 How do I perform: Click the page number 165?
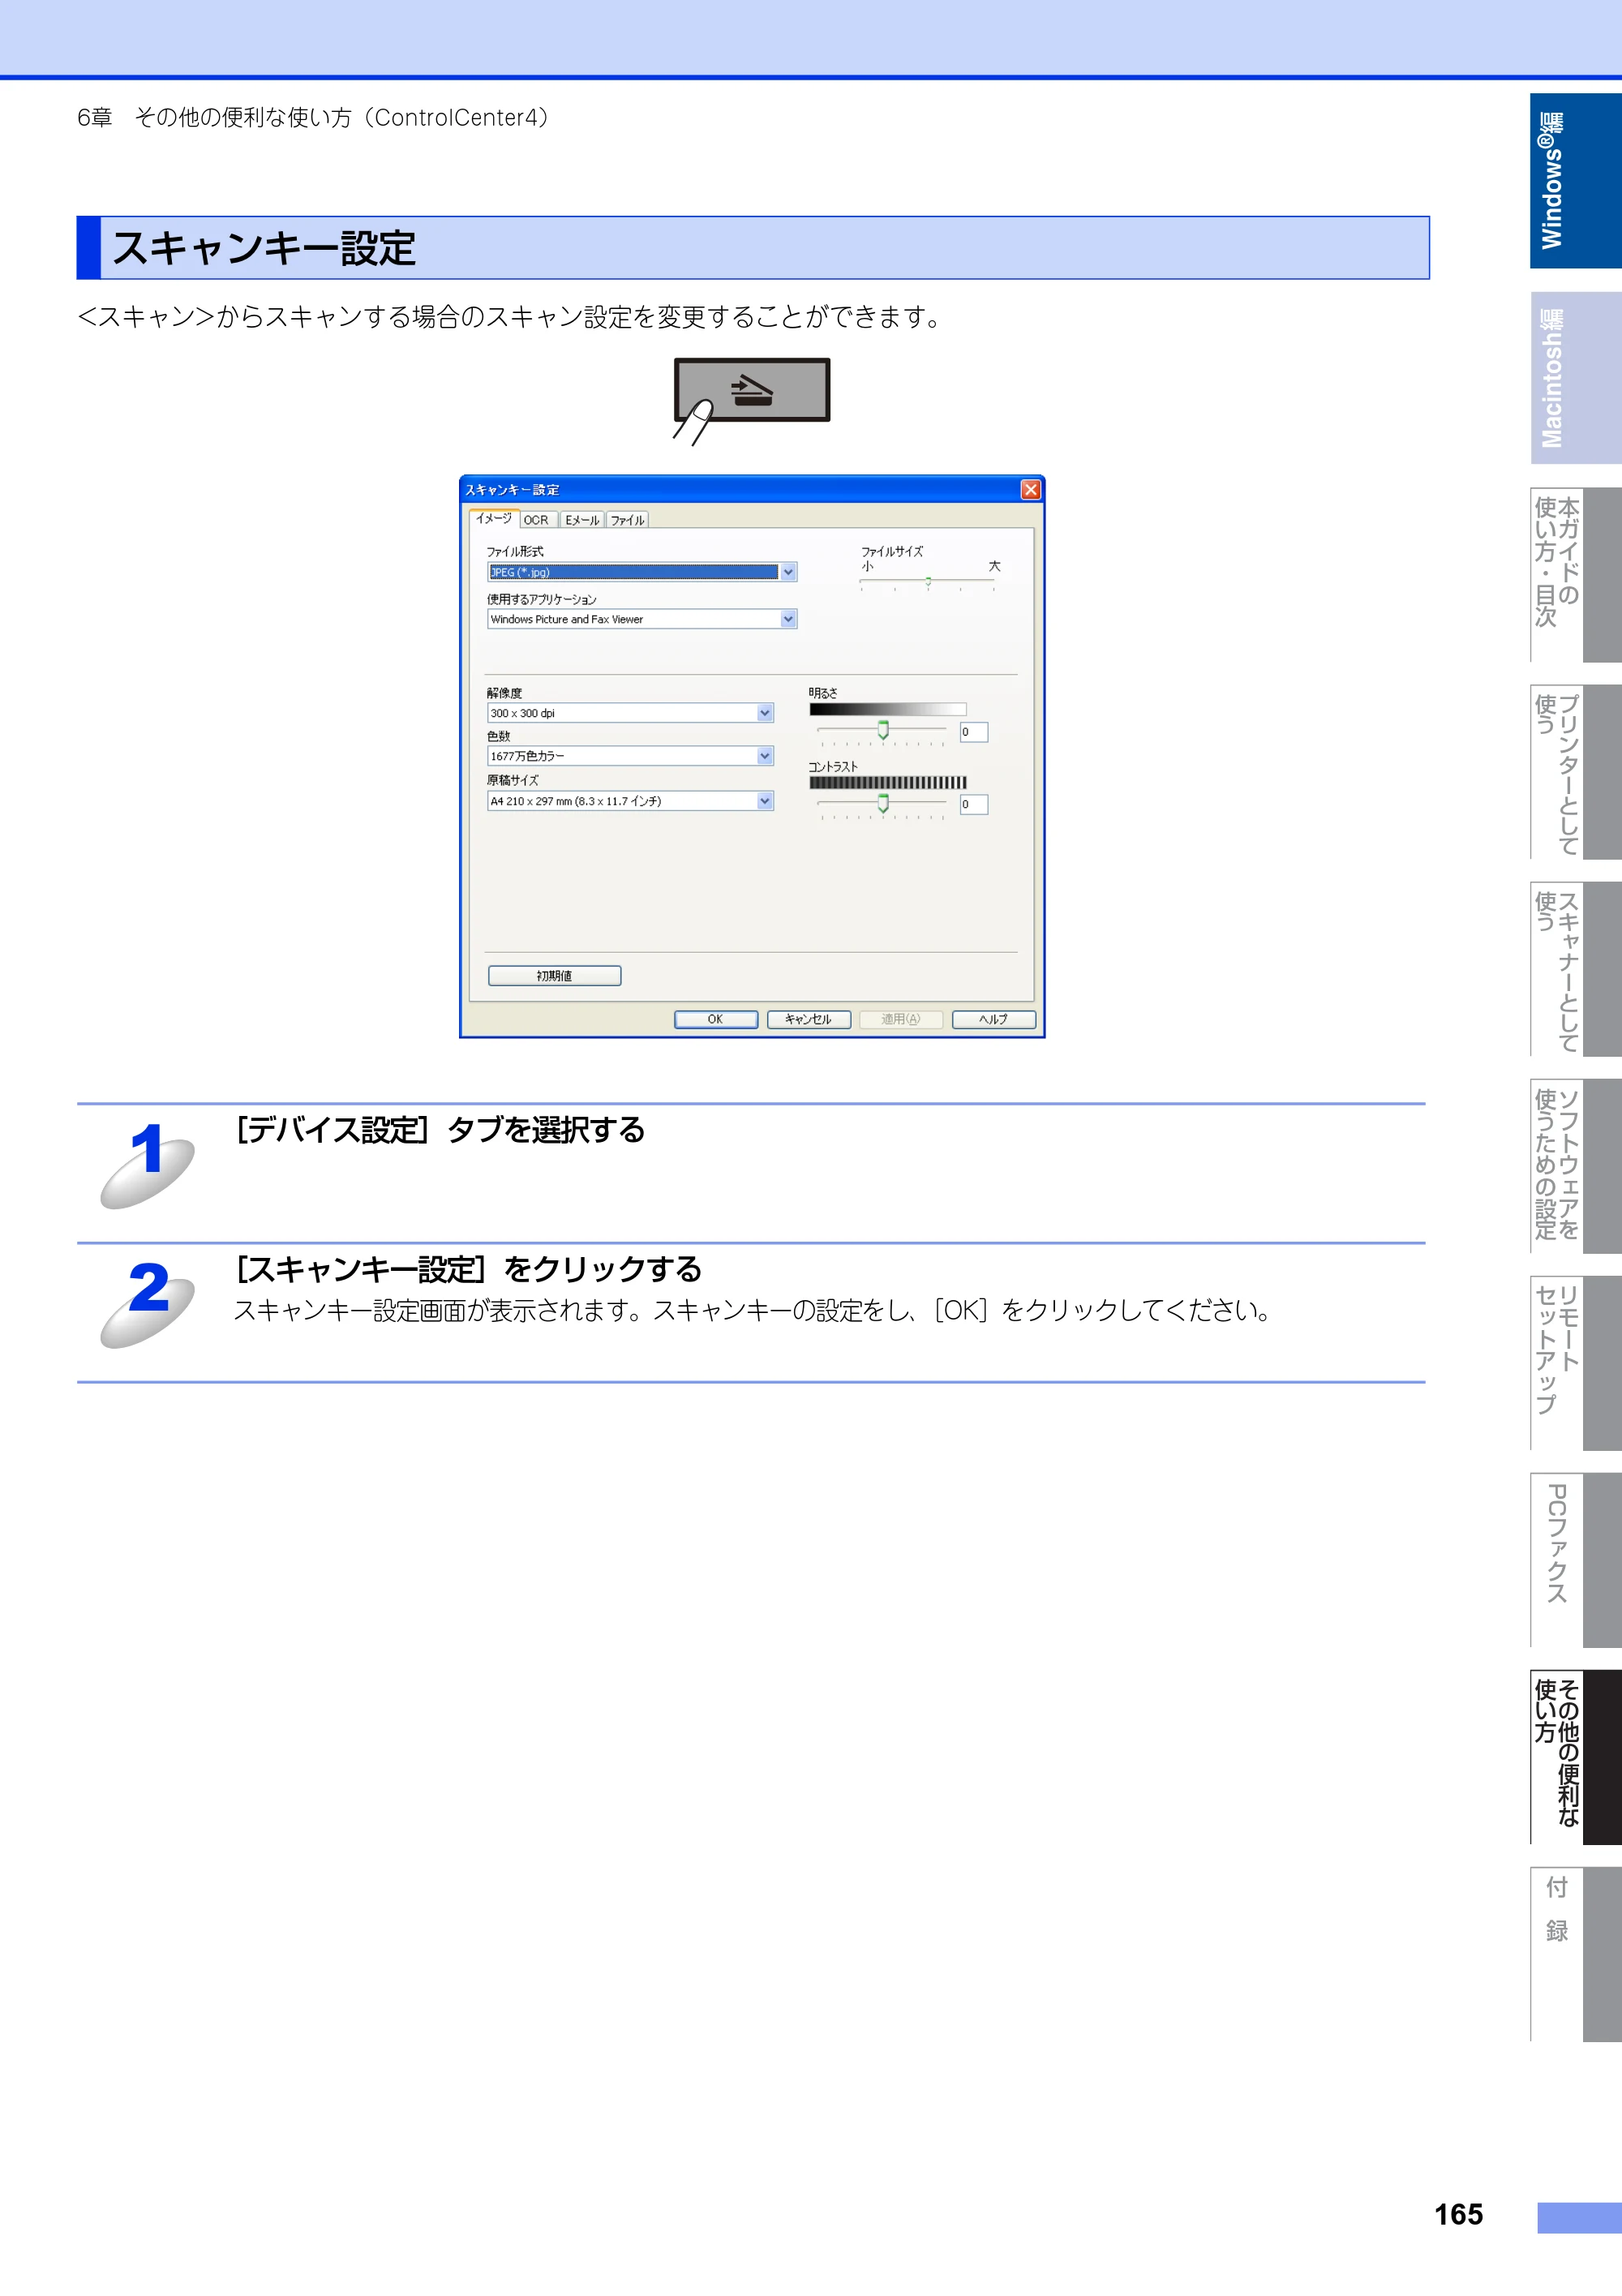point(1458,2214)
